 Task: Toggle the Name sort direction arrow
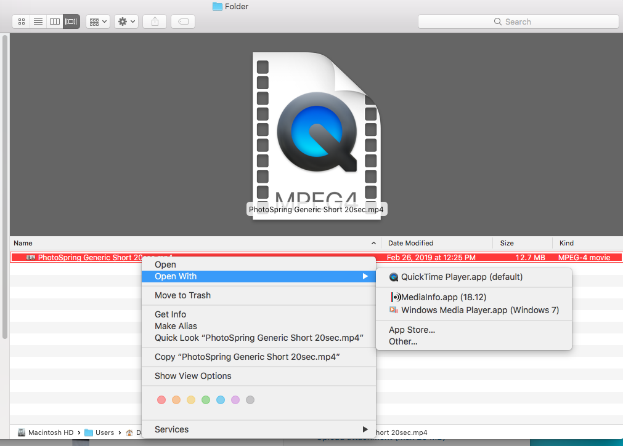373,243
